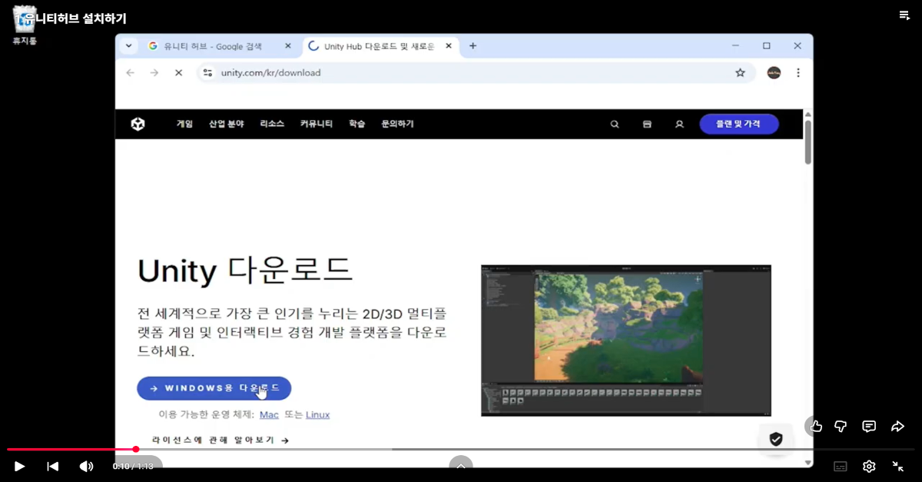Open the 산업 분야 navigation menu
Screen dimensions: 922x482
pos(227,124)
